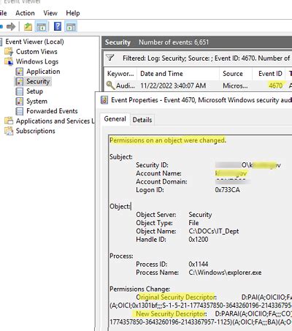The width and height of the screenshot is (292, 331).
Task: Open the Action menu
Action: [x=25, y=13]
